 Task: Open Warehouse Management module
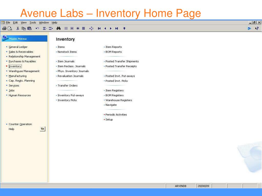pos(24,71)
